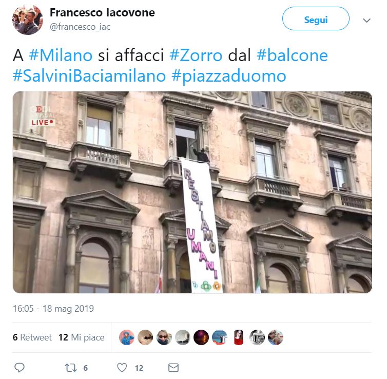Click the reply speech bubble icon
This screenshot has height=379, width=387.
click(20, 368)
